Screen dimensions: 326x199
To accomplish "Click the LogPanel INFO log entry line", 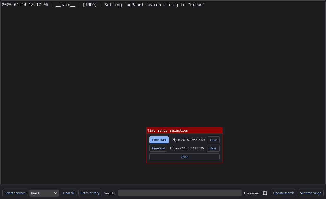I will coord(102,4).
